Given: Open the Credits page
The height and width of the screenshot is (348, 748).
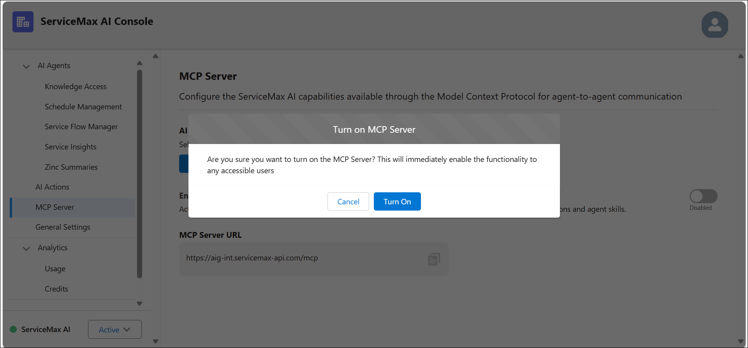Looking at the screenshot, I should click(56, 289).
